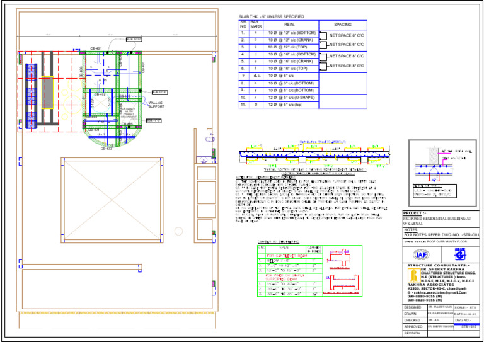Image resolution: width=484 pixels, height=342 pixels.
Task: Select phone number '099-8820-9055 (M)'
Action: point(425,300)
